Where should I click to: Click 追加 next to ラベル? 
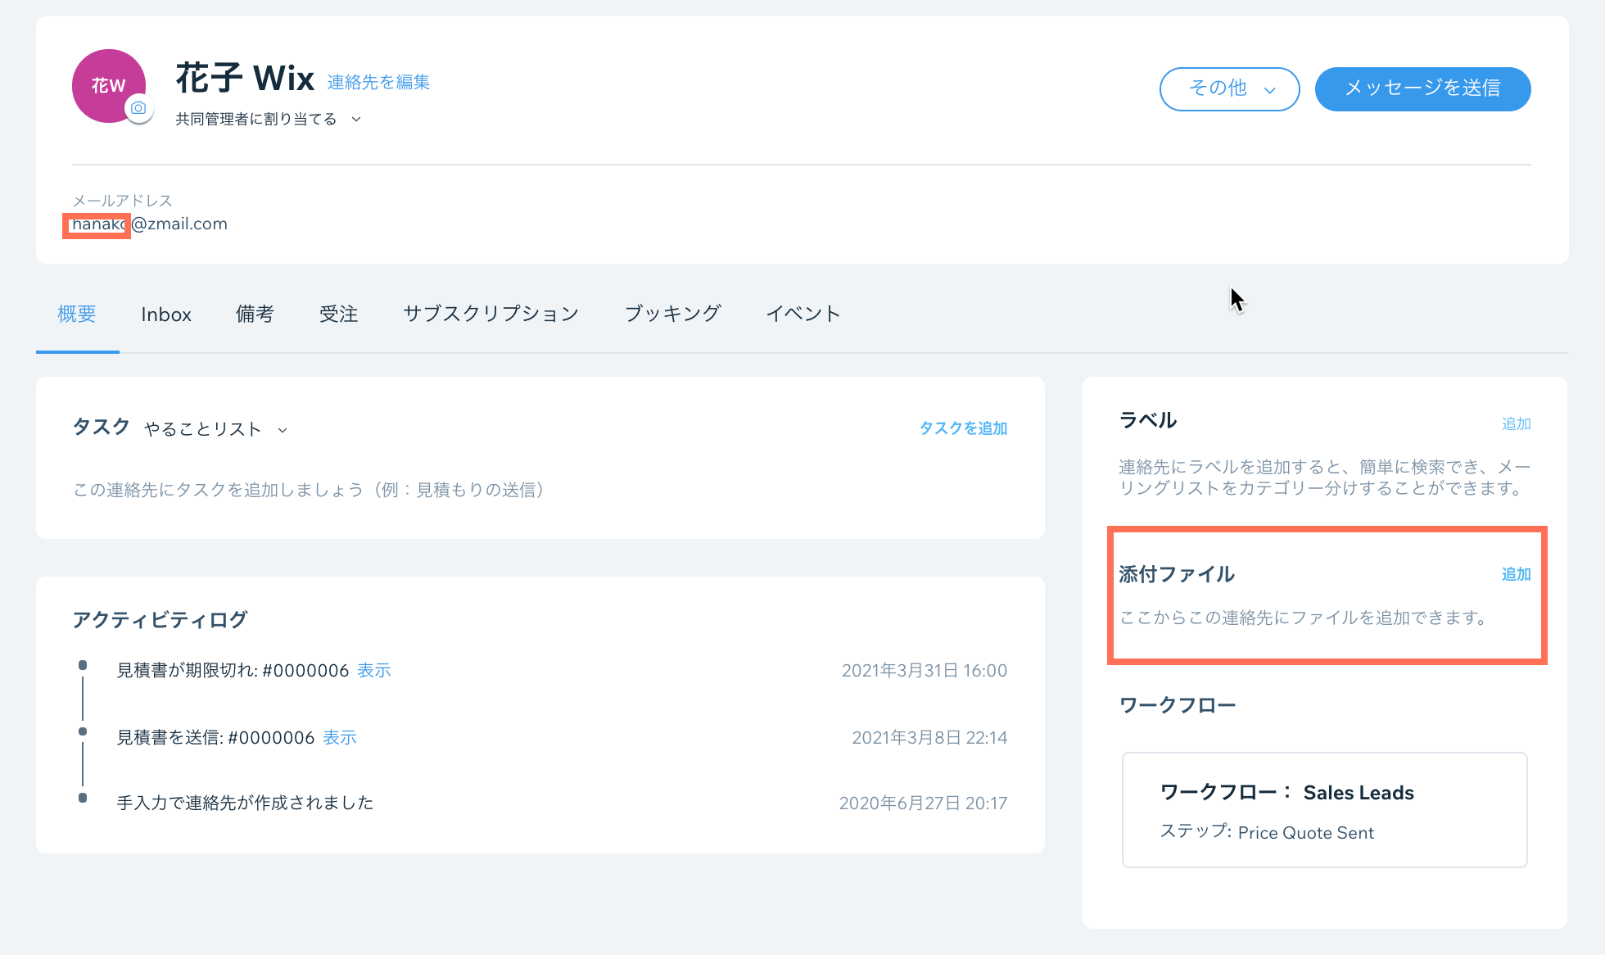[1516, 423]
